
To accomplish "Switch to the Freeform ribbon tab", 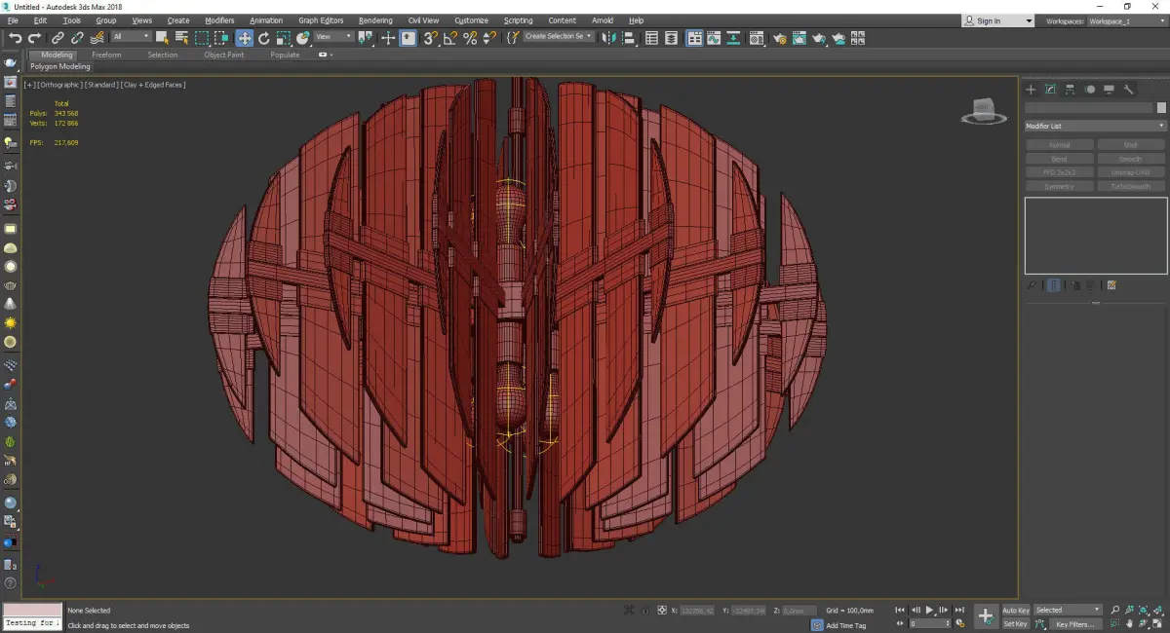I will [x=106, y=56].
